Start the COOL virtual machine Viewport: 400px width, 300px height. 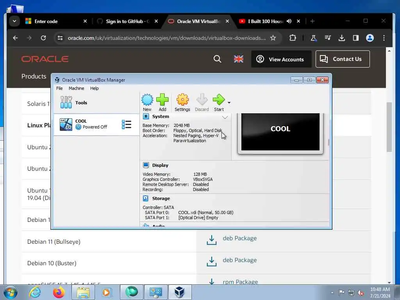[x=219, y=102]
